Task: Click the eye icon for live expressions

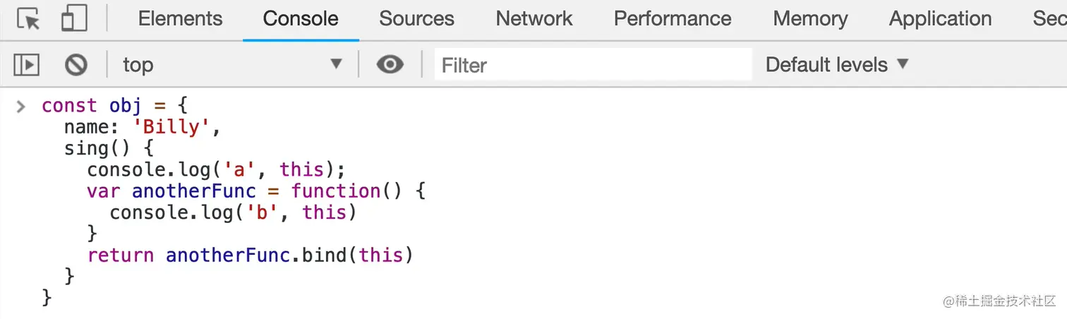Action: (x=390, y=65)
